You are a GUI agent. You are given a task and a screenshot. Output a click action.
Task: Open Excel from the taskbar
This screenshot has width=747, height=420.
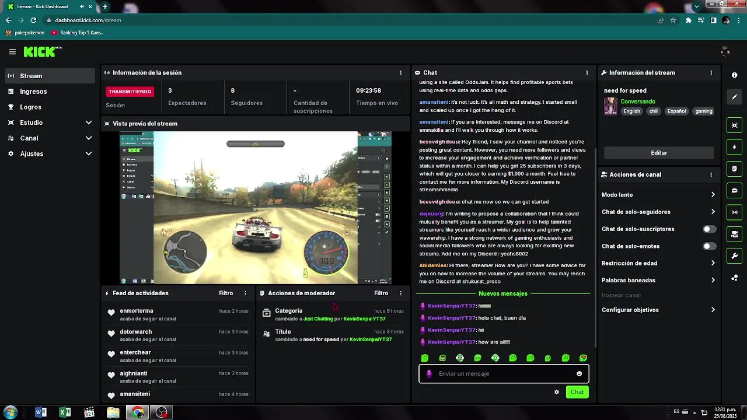click(x=65, y=412)
